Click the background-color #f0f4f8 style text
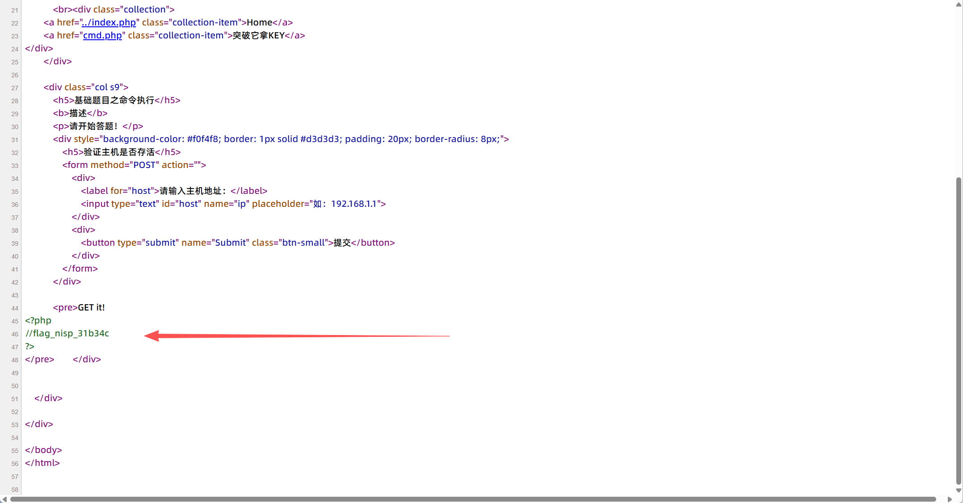This screenshot has height=503, width=963. [x=161, y=139]
